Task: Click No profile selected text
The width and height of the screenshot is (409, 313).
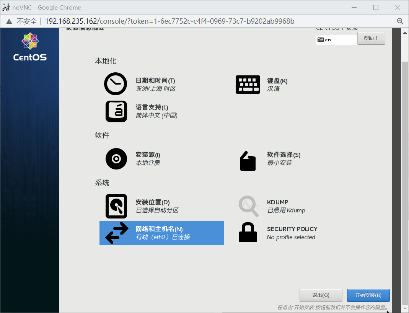Action: point(291,237)
